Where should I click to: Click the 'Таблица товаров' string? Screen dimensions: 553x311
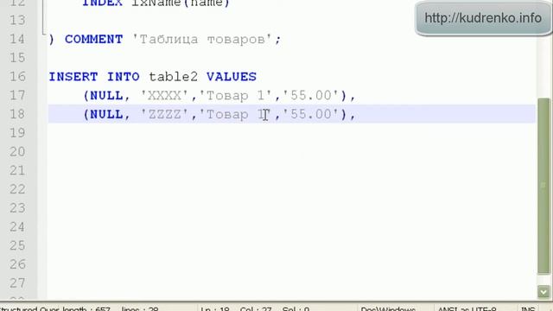pos(202,39)
